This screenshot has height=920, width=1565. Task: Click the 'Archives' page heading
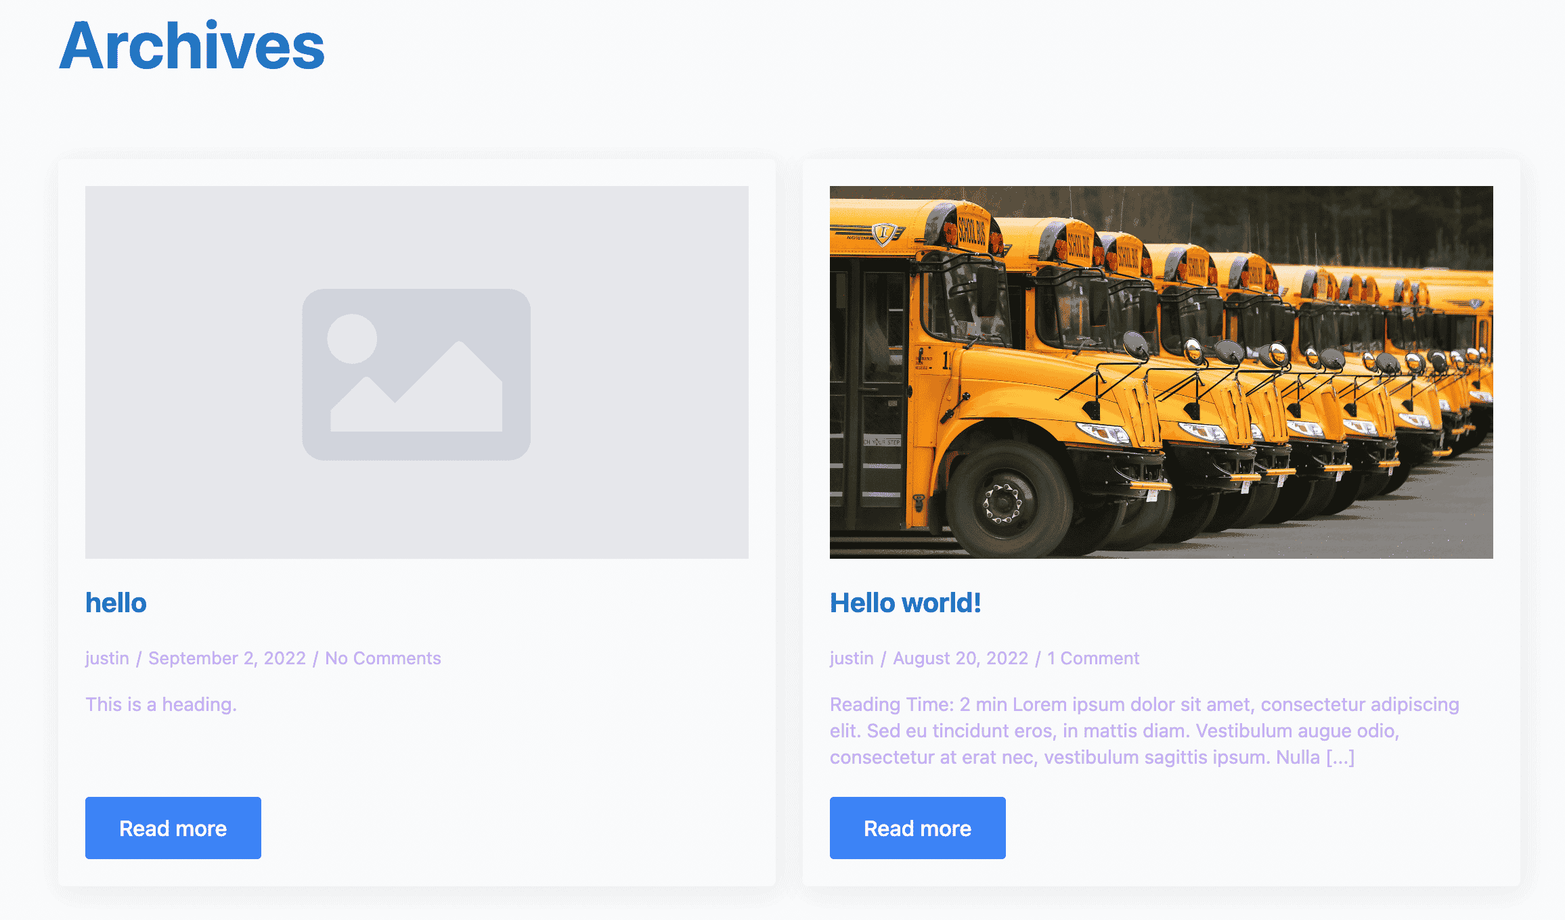(192, 45)
